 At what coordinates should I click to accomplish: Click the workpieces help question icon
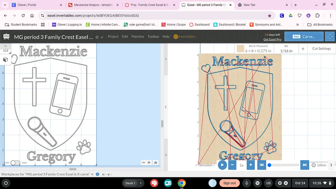tap(97, 174)
